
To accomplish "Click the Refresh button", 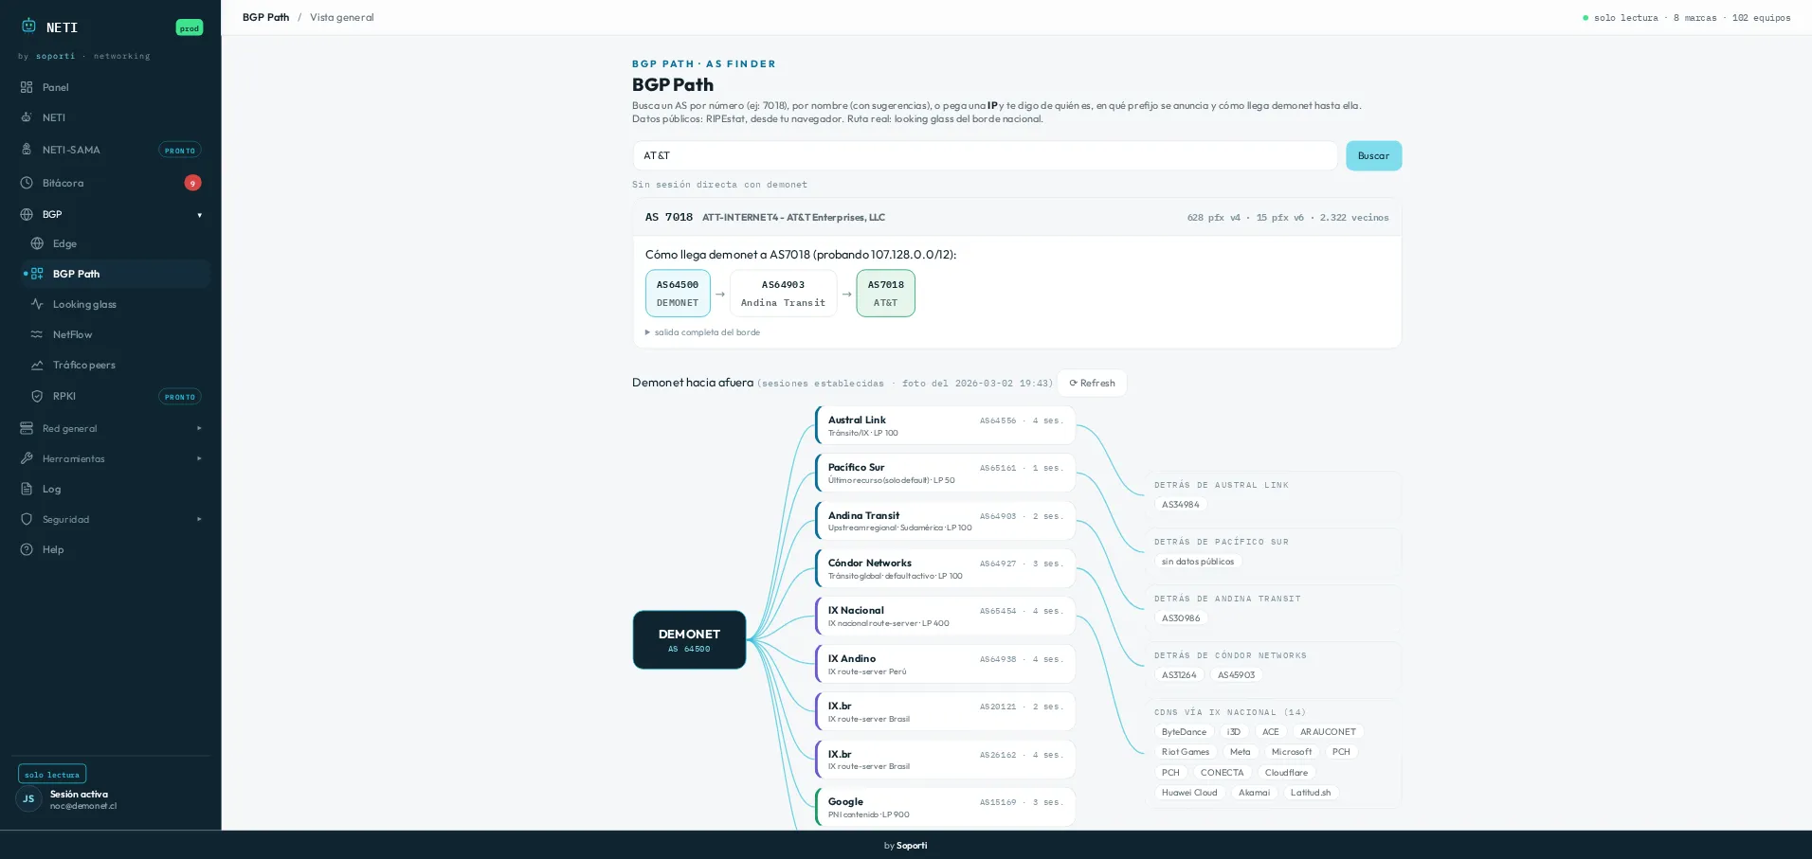I will click(1092, 383).
